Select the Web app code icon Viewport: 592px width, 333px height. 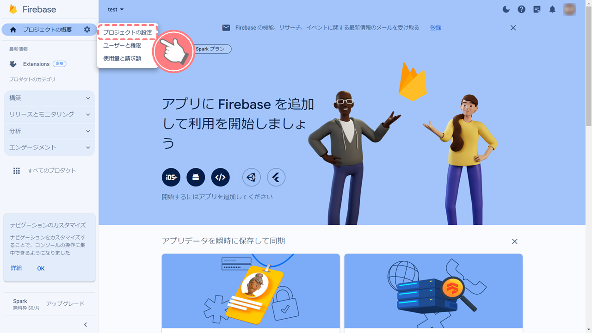pos(221,177)
